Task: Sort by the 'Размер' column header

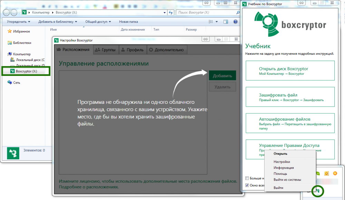Action: (191, 29)
